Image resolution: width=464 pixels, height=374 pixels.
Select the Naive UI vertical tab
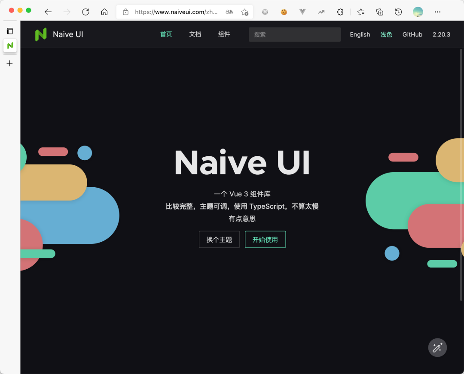pos(10,46)
